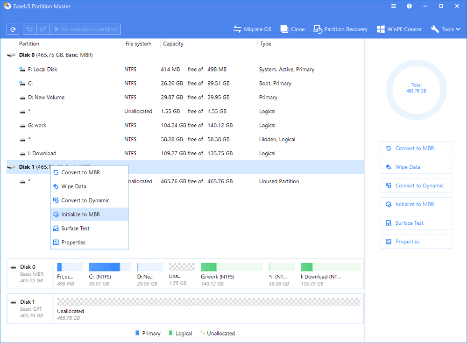467x343 pixels.
Task: Open the title bar menu dropdown
Action: pos(394,7)
